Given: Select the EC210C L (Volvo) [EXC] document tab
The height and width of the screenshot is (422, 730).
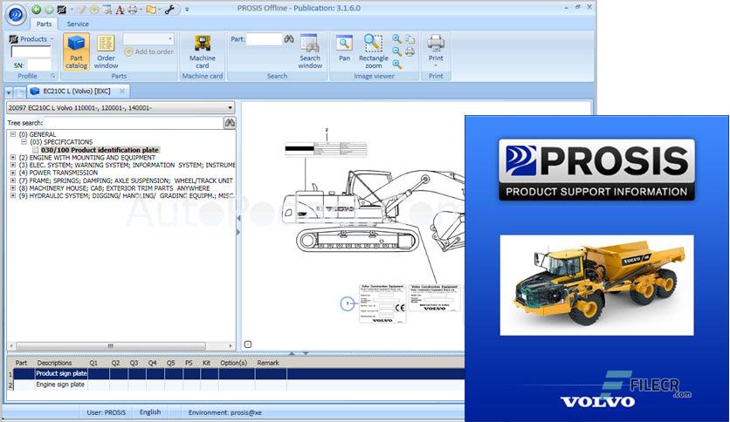Looking at the screenshot, I should point(79,91).
